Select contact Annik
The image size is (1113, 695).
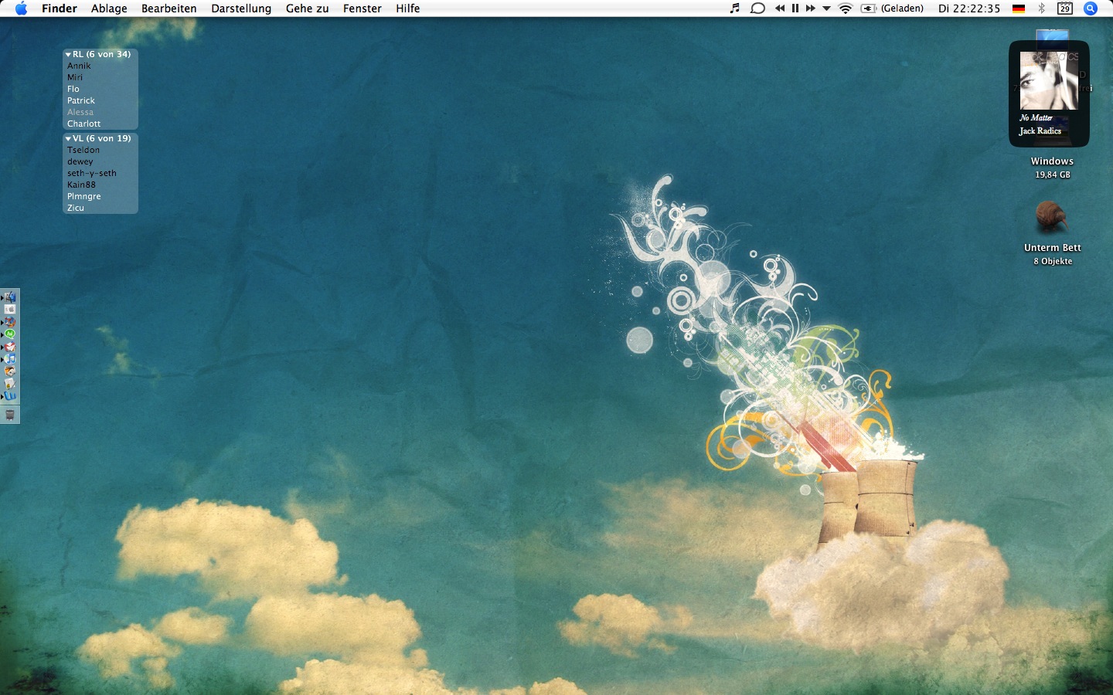pyautogui.click(x=79, y=66)
